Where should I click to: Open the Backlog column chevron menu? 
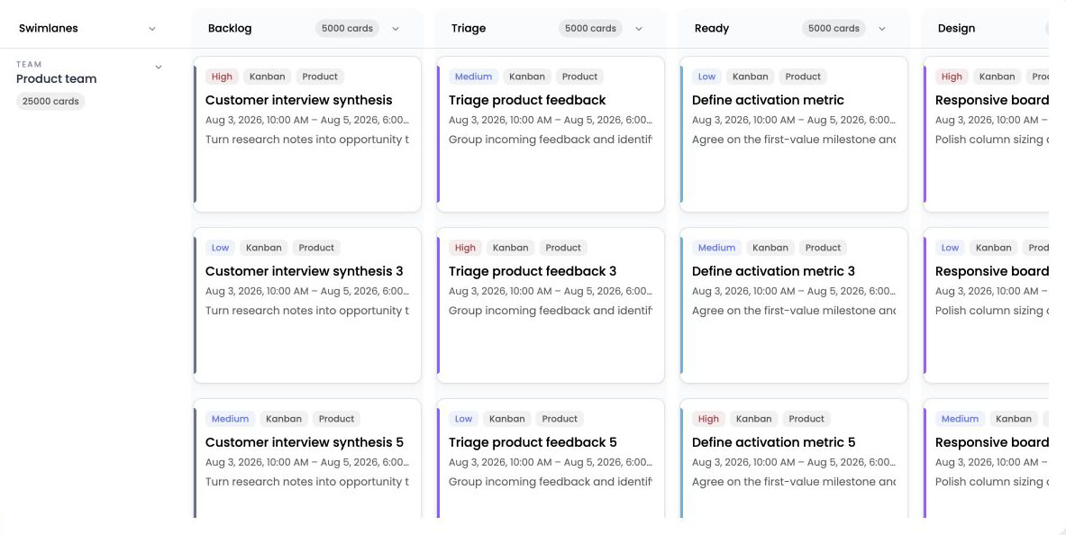[396, 29]
